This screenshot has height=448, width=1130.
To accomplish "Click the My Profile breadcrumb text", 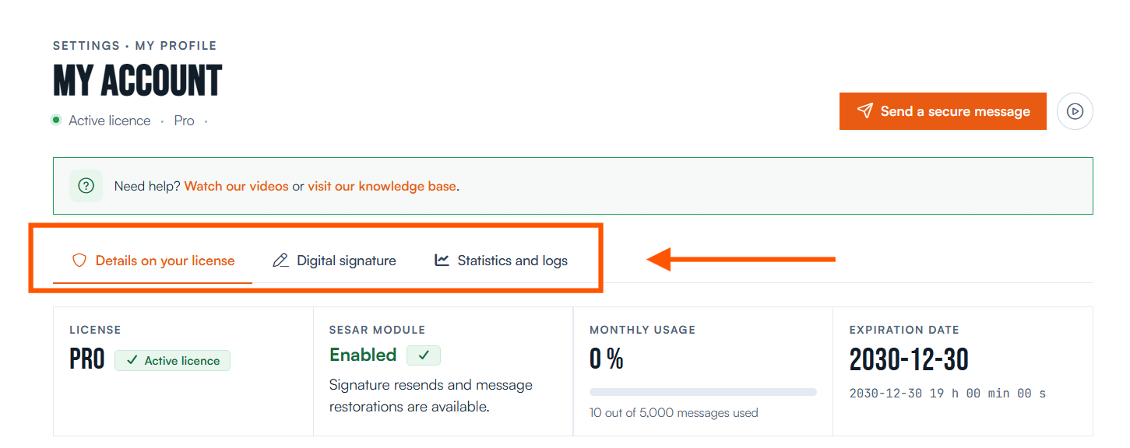I will pos(176,46).
